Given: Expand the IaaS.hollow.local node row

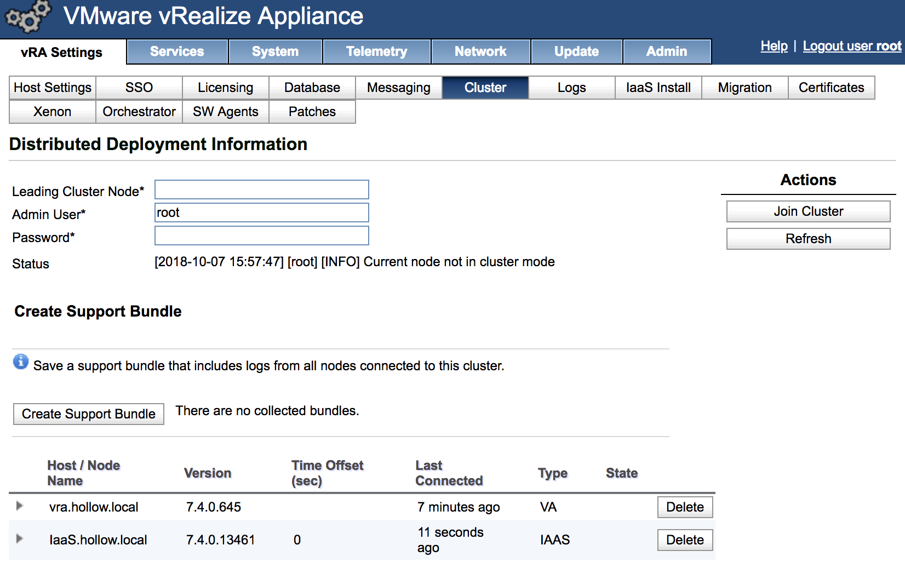Looking at the screenshot, I should point(20,539).
